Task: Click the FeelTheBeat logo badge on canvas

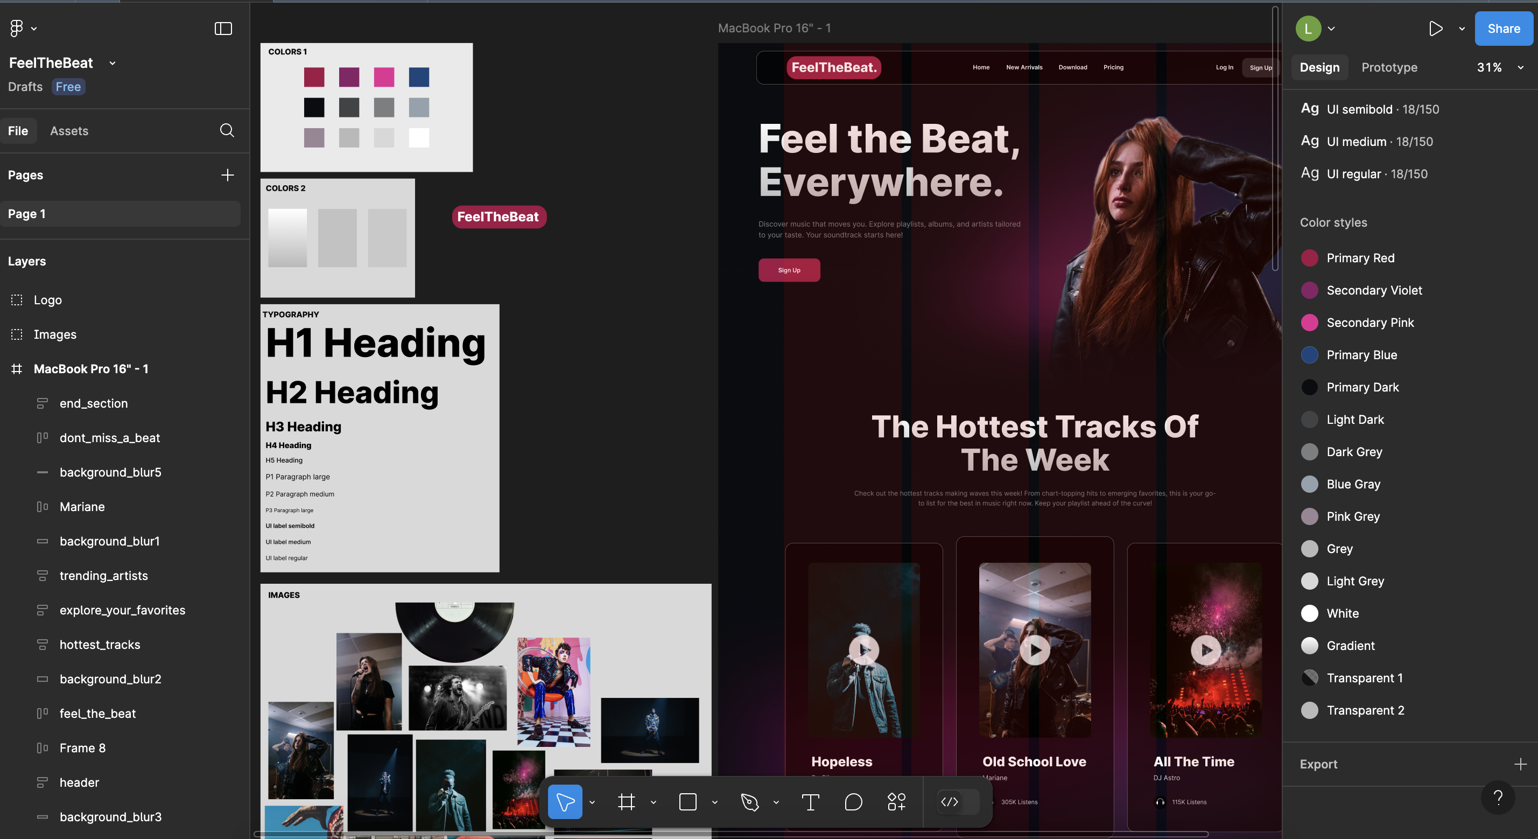Action: pyautogui.click(x=499, y=217)
